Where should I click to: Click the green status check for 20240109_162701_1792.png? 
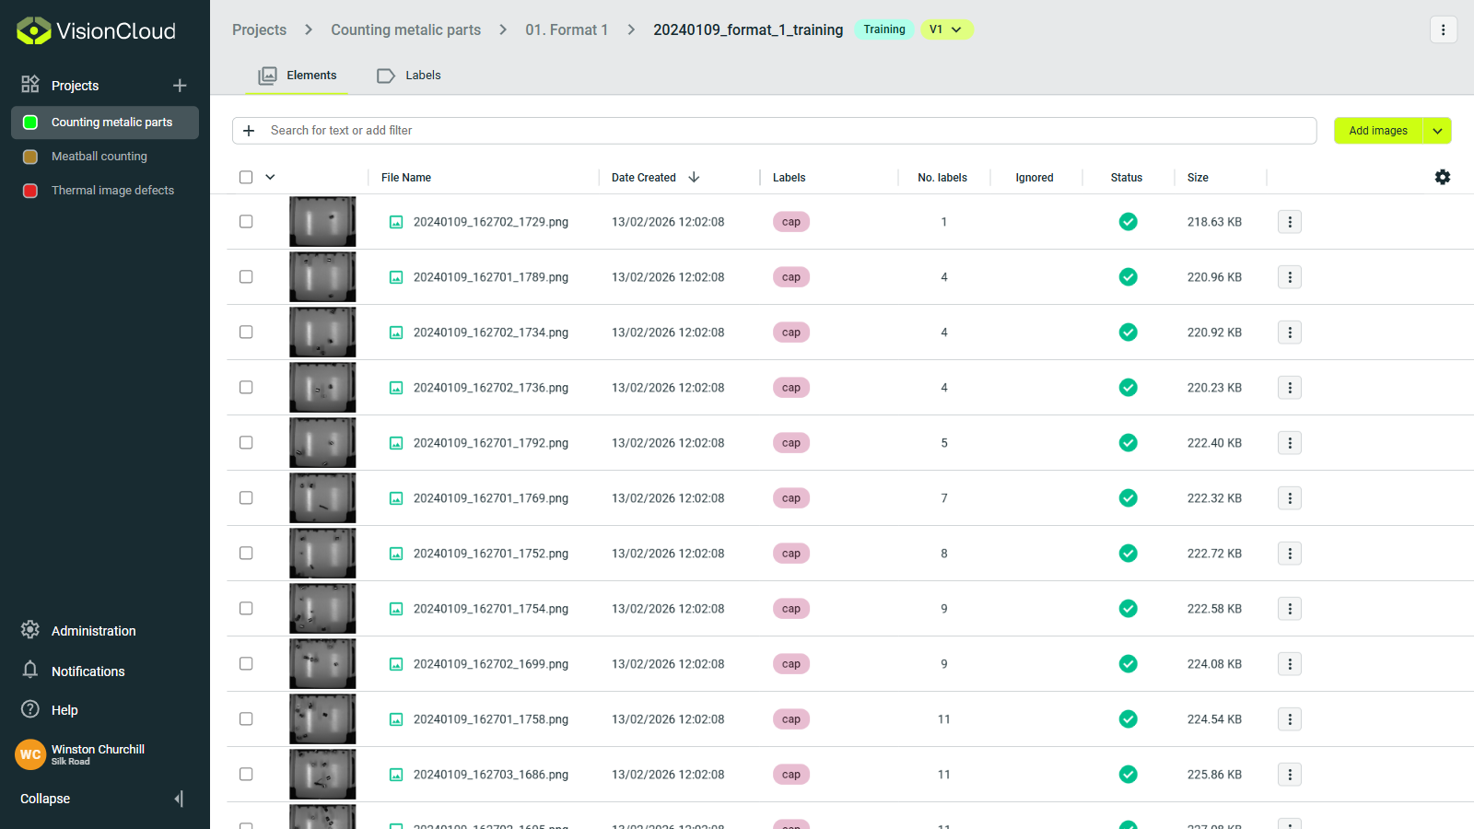point(1128,442)
